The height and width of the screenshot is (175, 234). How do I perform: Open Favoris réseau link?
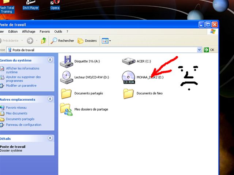[16, 108]
